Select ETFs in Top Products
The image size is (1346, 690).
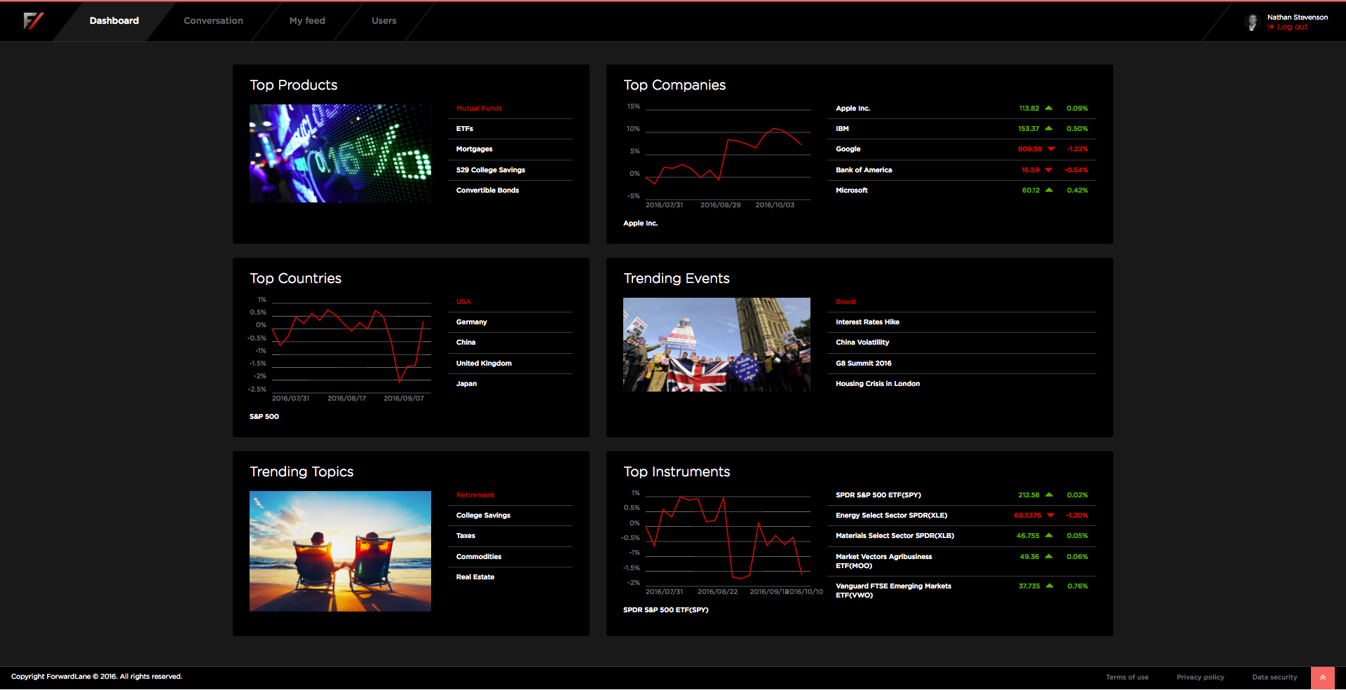coord(510,129)
